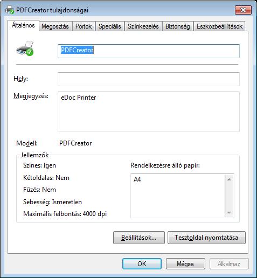Go to the Színkezelés tab

(x=143, y=26)
